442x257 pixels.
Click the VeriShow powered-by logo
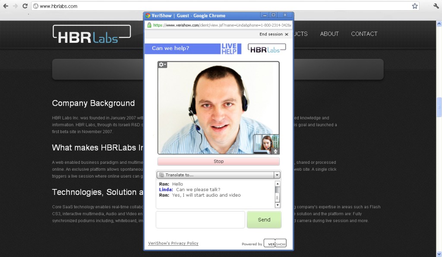click(275, 244)
